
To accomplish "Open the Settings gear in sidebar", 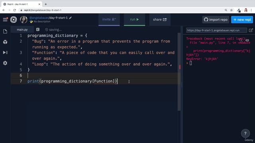I will [x=5, y=63].
